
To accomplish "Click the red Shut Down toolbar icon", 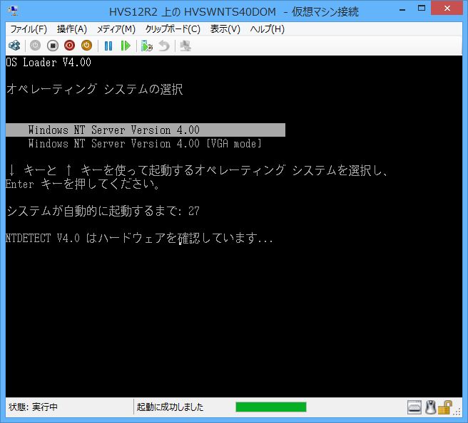I will coord(69,46).
